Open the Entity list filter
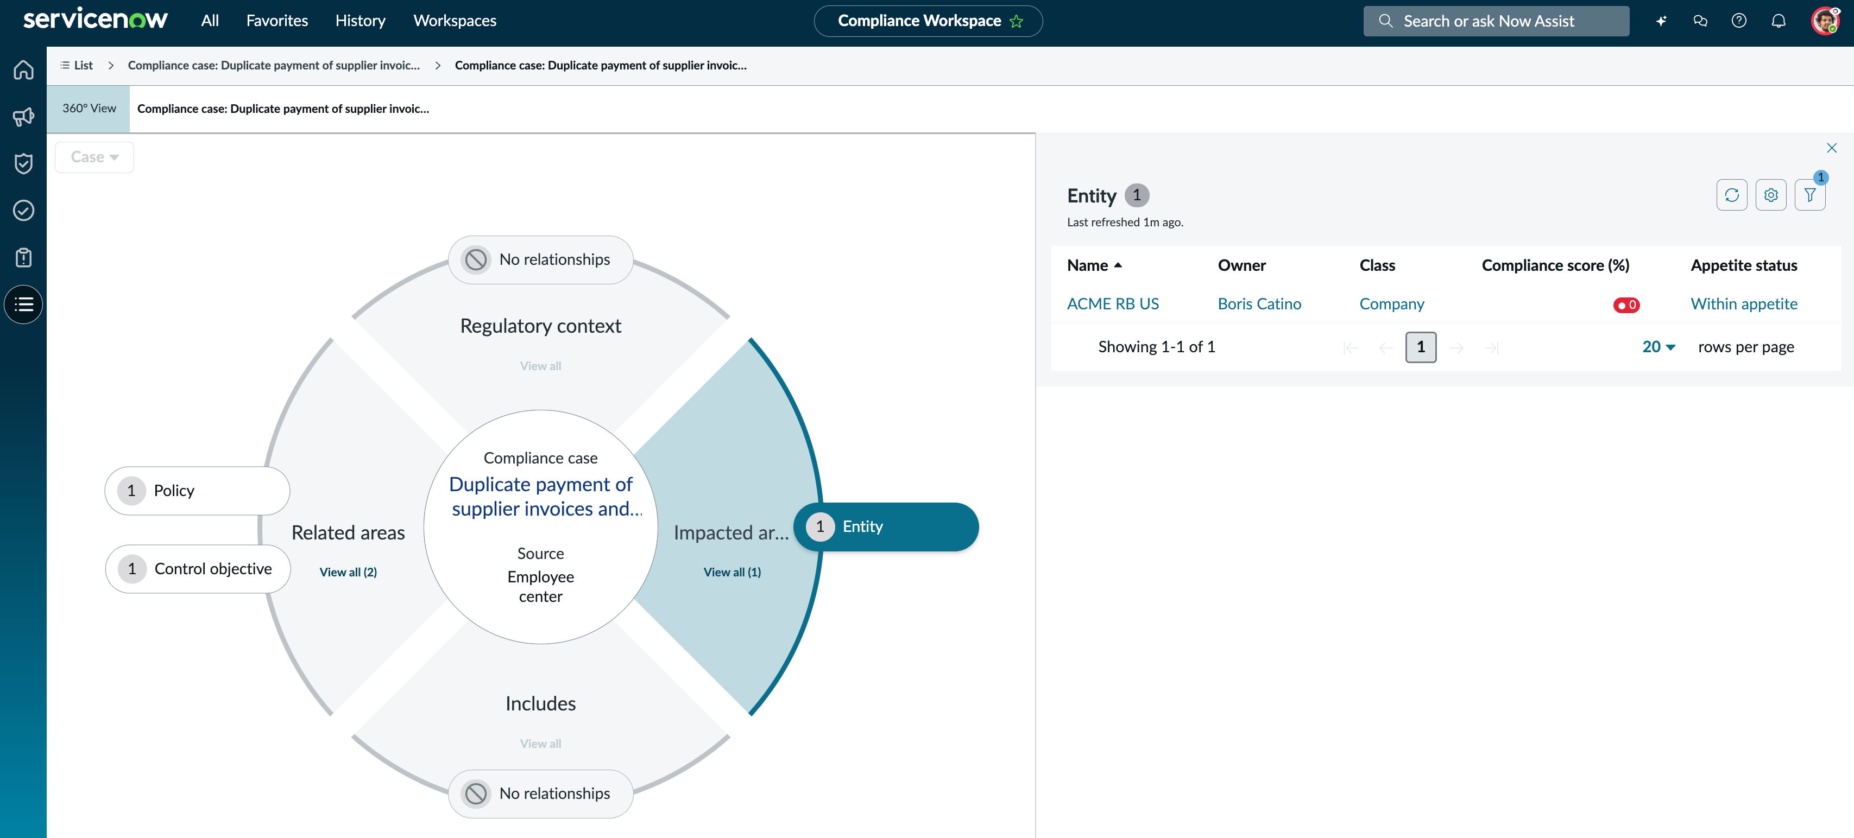Viewport: 1854px width, 838px height. (1809, 195)
